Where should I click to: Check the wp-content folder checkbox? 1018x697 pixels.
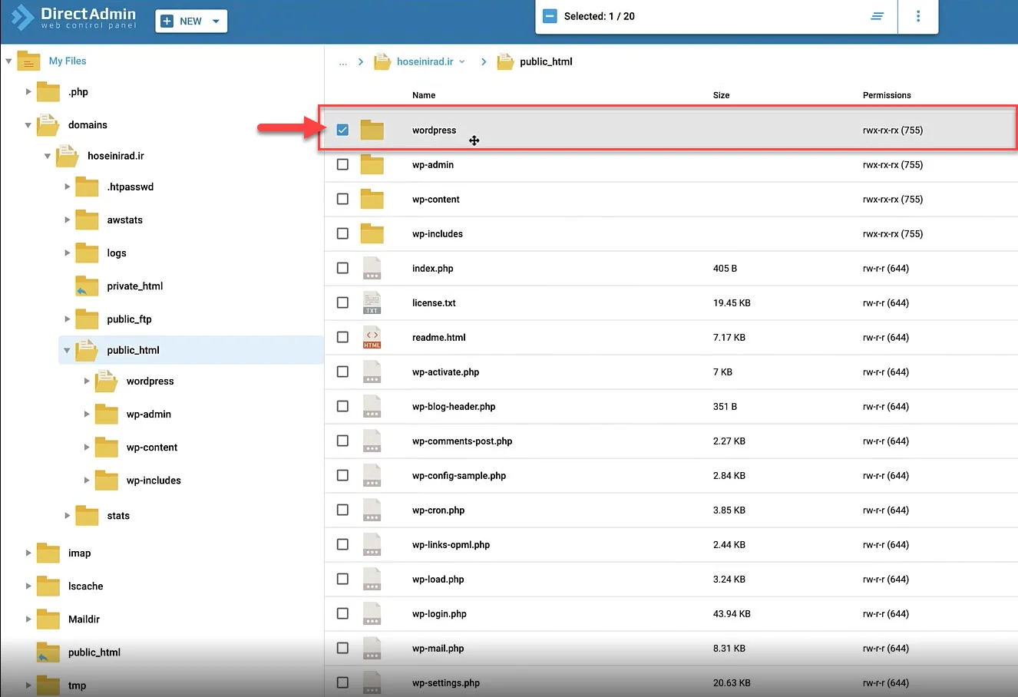[342, 199]
